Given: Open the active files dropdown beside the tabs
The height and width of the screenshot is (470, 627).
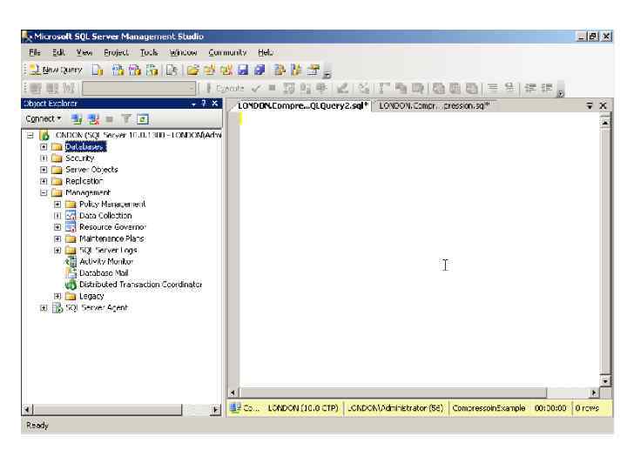Looking at the screenshot, I should 589,106.
